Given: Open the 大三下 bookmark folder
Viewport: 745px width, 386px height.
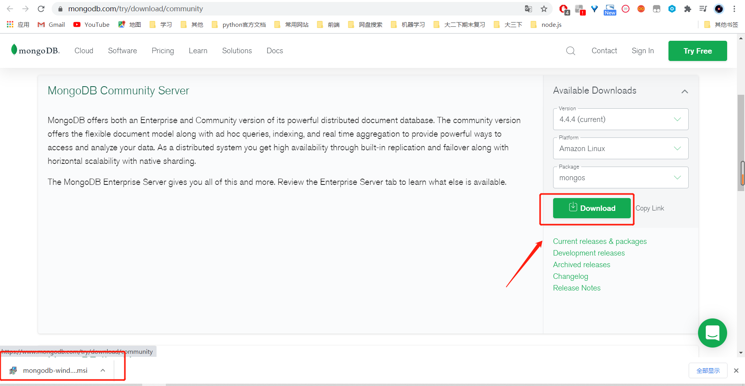Looking at the screenshot, I should click(508, 24).
